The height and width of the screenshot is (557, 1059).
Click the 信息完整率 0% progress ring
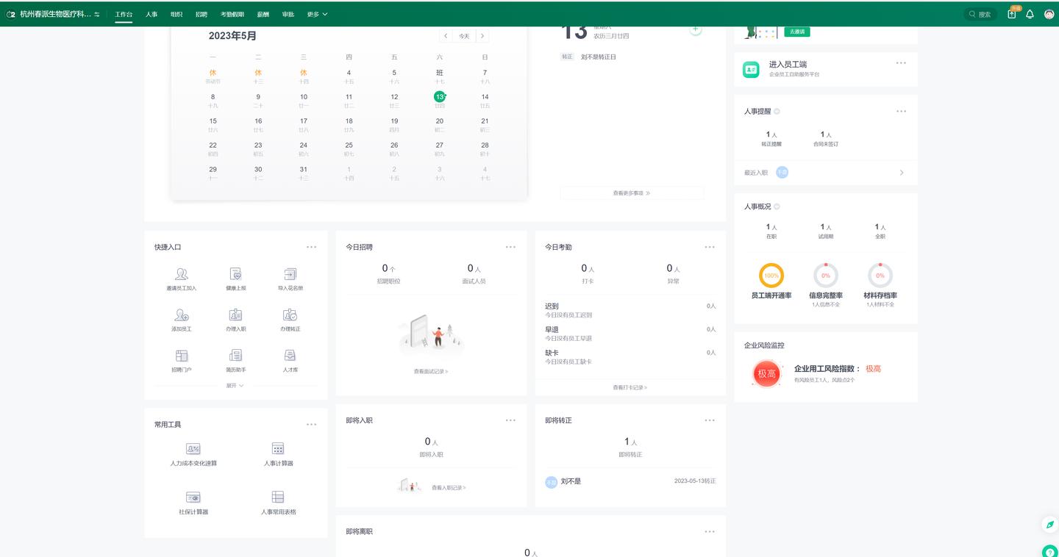coord(826,276)
